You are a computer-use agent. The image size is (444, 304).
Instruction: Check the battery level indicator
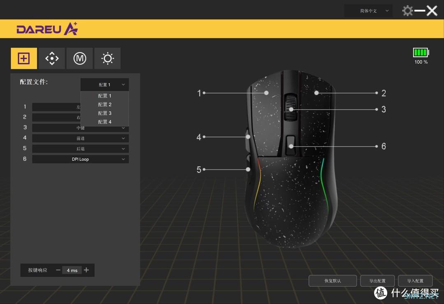[421, 52]
